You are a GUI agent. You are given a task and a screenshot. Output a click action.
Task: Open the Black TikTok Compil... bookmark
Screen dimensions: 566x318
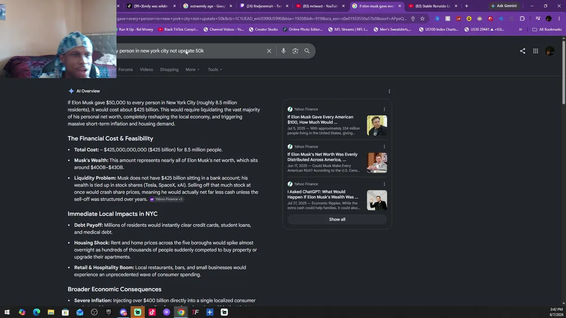coord(177,30)
